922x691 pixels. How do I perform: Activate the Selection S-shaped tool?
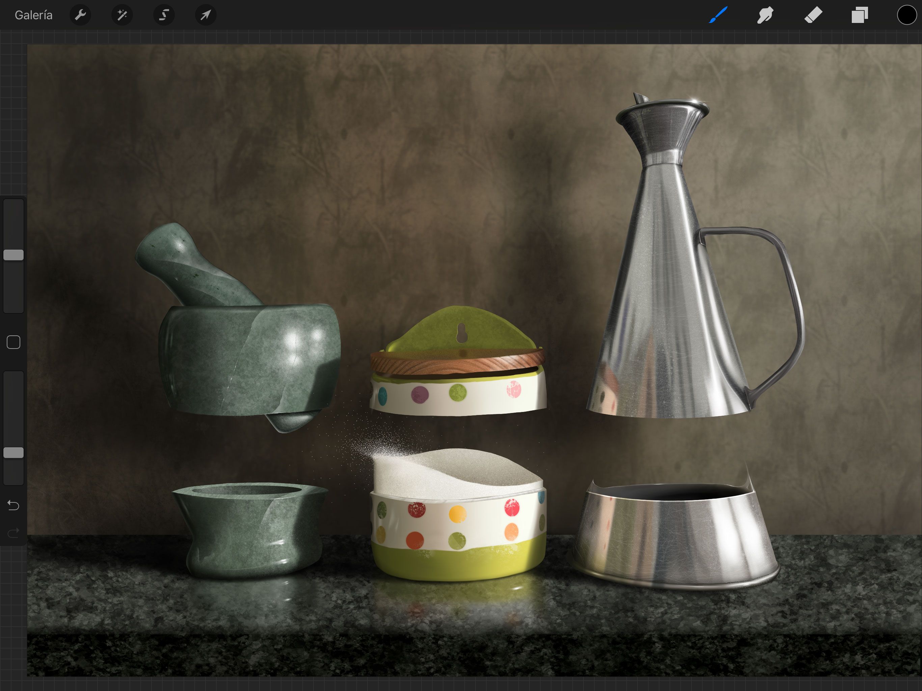coord(164,16)
